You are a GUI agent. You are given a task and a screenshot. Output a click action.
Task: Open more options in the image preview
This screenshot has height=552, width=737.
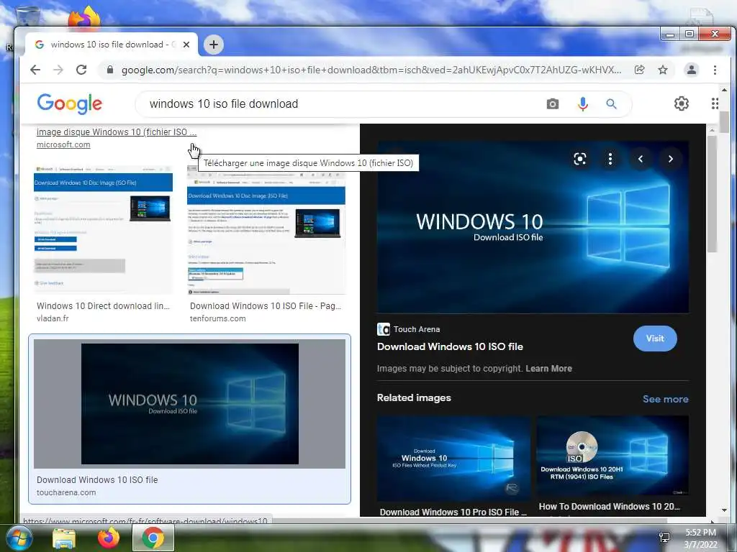(x=610, y=159)
